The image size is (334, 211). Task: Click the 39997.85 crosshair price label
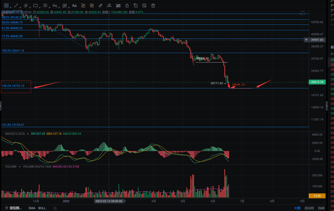pos(318,40)
